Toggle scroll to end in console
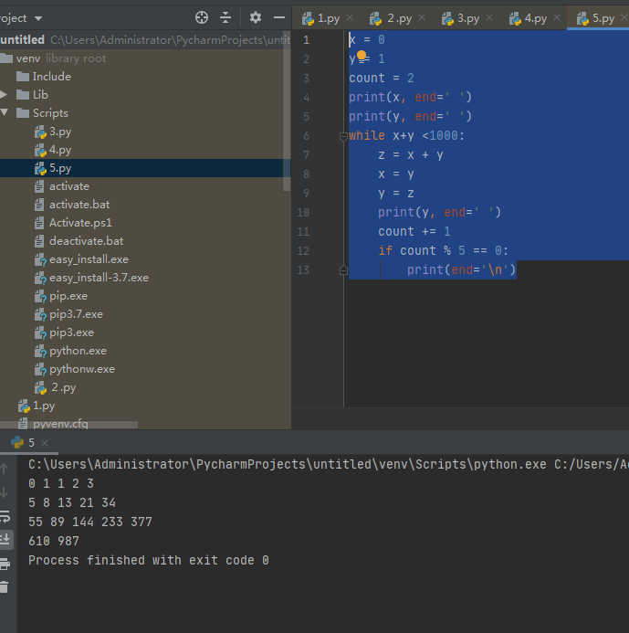 point(5,539)
